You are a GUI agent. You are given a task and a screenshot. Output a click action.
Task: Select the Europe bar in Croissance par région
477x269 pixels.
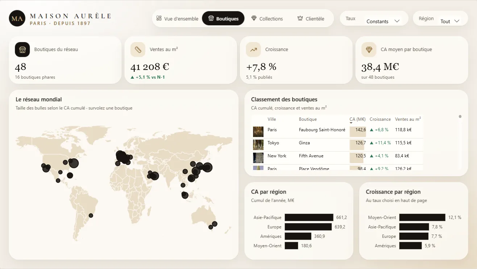[414, 236]
